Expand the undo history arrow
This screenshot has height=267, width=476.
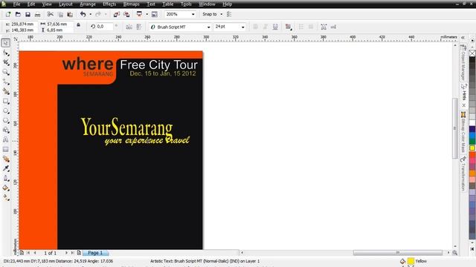pos(91,14)
